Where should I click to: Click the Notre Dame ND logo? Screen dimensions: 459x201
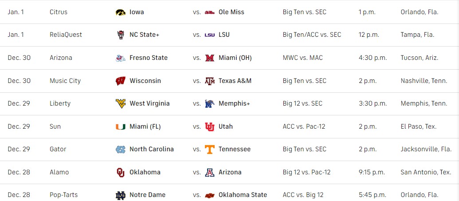click(121, 195)
